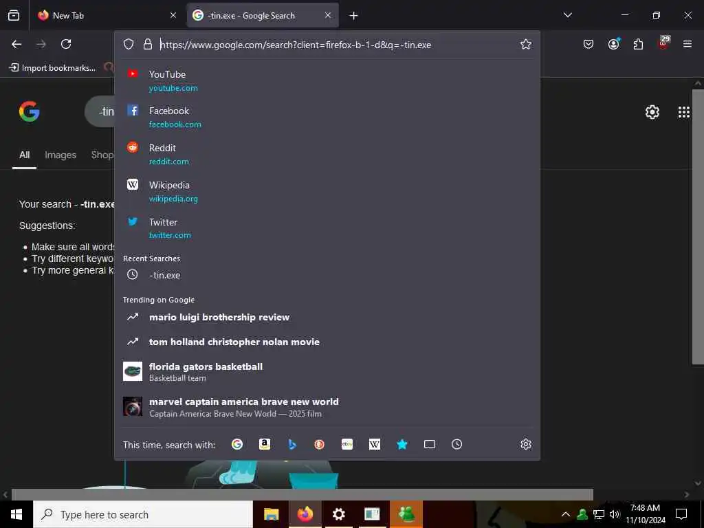704x528 pixels.
Task: Open the Twitter suggestion
Action: pos(327,228)
